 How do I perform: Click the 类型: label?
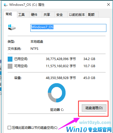pos(11,42)
